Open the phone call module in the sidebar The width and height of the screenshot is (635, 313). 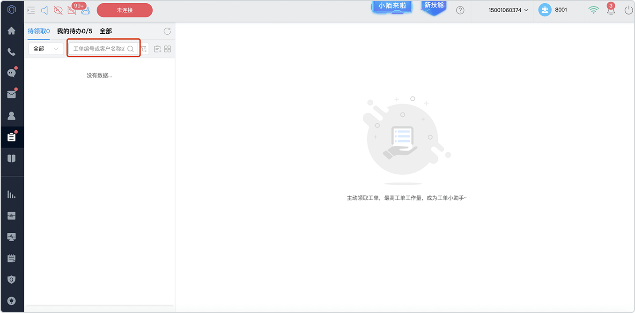[12, 52]
